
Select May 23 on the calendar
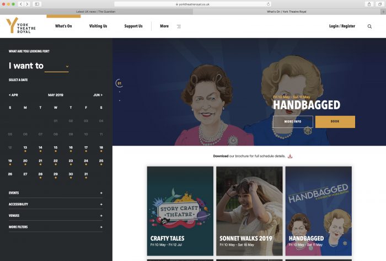71,162
